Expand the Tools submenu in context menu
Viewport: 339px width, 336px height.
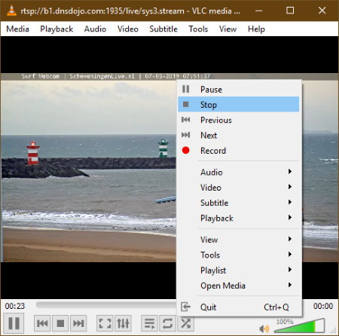[x=239, y=255]
